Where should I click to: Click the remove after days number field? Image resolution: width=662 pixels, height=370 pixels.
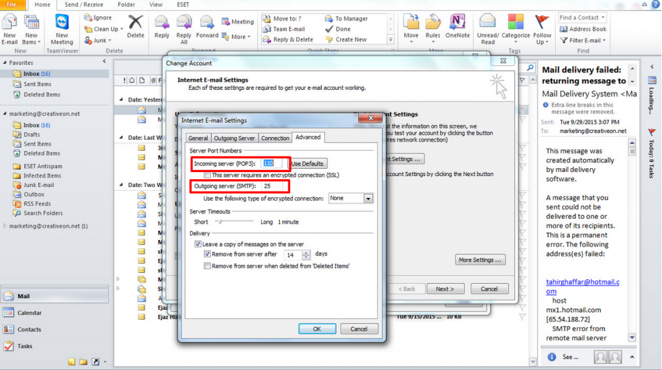(293, 255)
